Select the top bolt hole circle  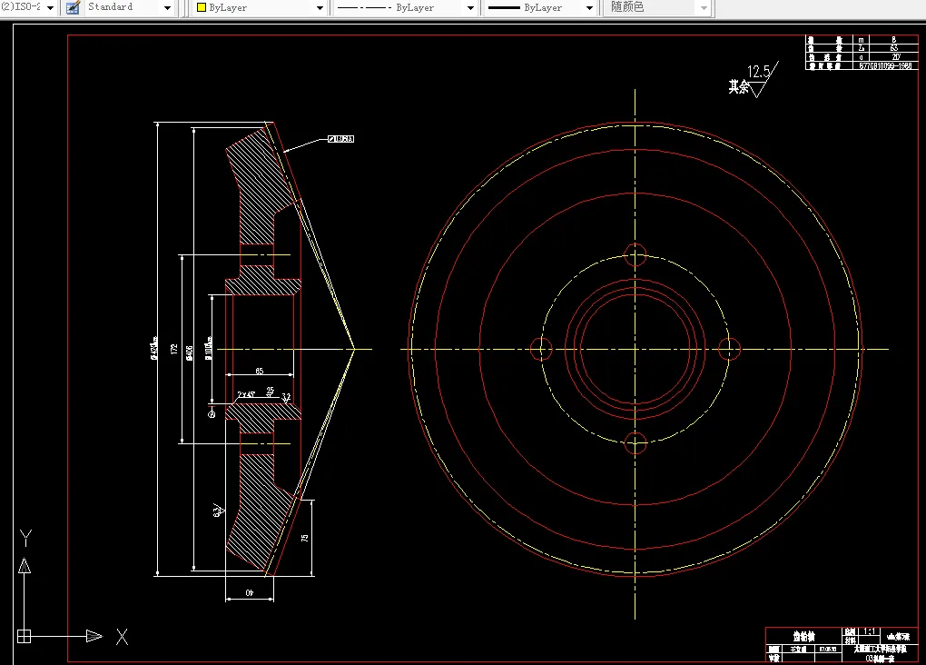(x=635, y=254)
